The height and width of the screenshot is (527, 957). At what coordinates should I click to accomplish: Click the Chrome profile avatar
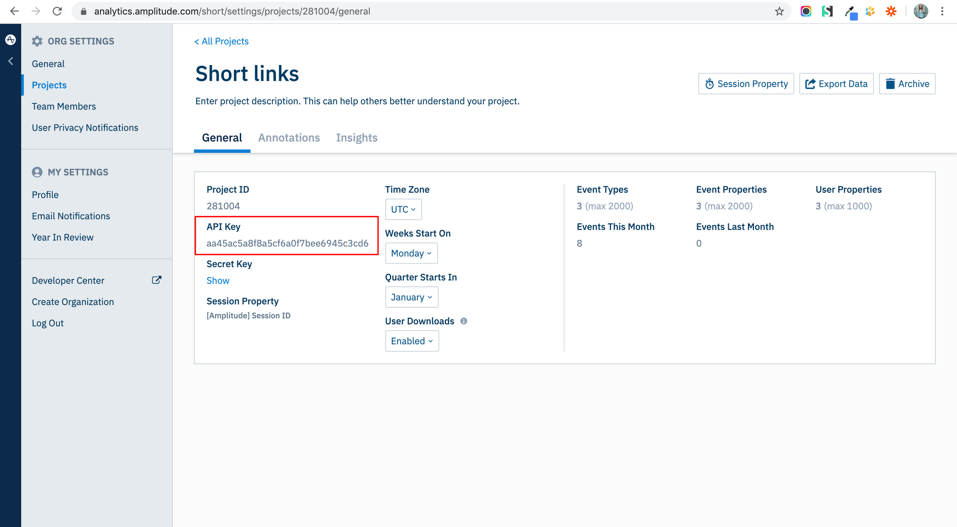click(921, 11)
